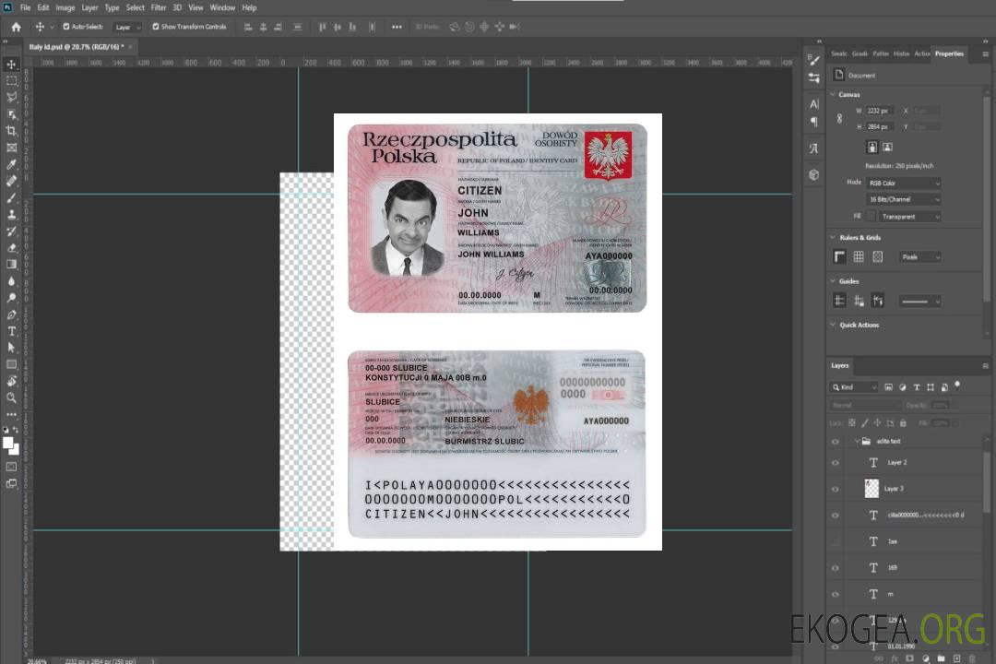This screenshot has height=664, width=996.
Task: Switch to the Actions panel tab
Action: [921, 53]
